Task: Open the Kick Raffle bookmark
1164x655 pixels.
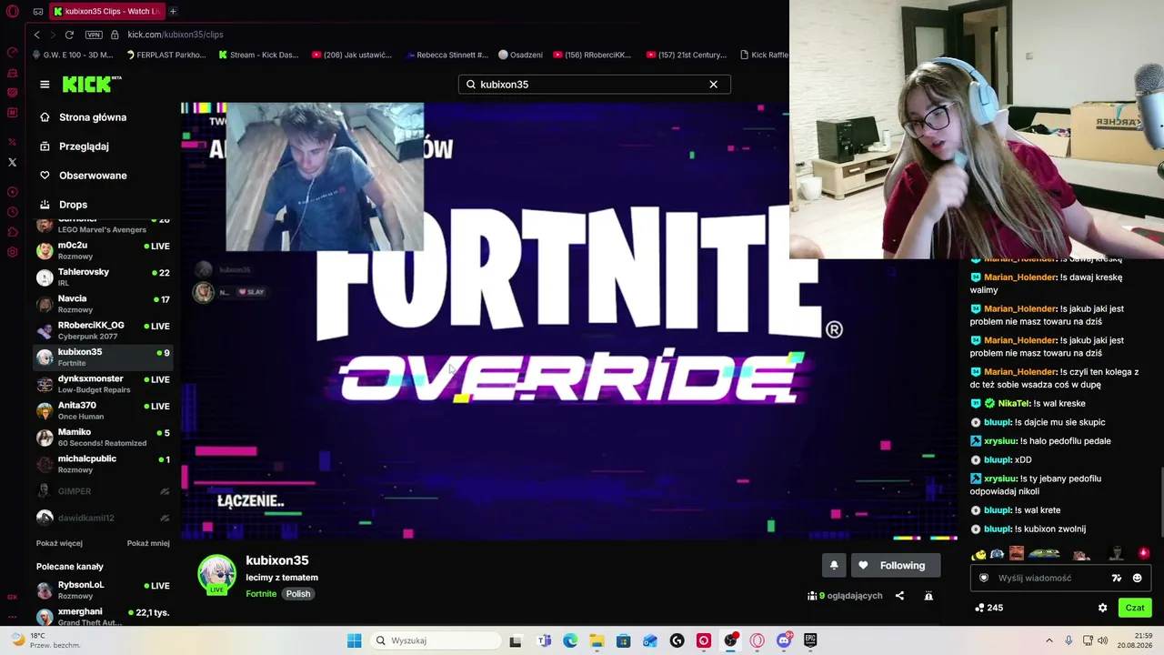Action: (763, 55)
